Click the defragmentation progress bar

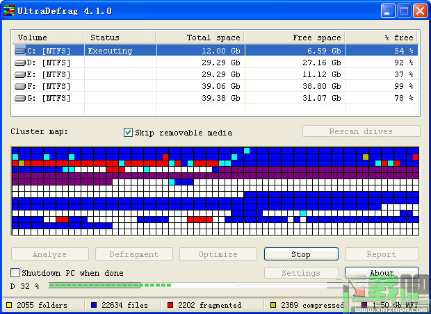(234, 286)
